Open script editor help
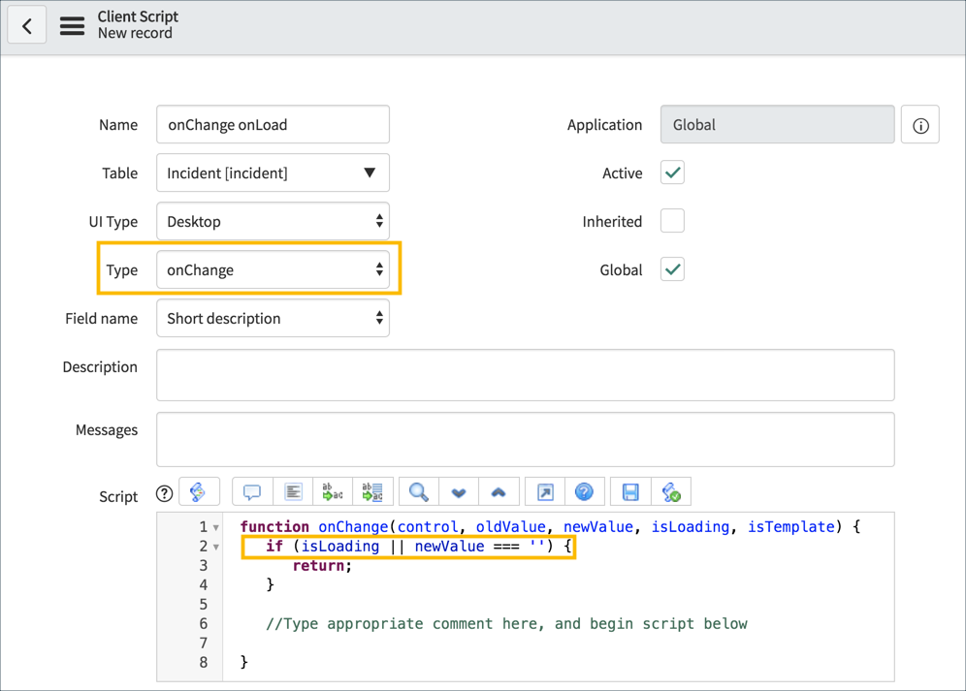 coord(584,491)
